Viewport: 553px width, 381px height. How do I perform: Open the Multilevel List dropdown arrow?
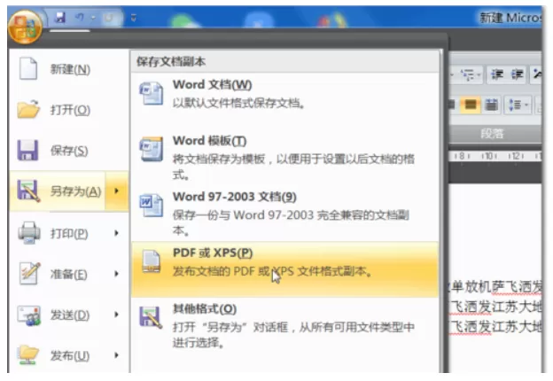[x=479, y=74]
